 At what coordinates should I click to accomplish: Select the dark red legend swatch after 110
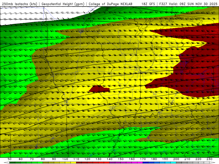[79, 163]
